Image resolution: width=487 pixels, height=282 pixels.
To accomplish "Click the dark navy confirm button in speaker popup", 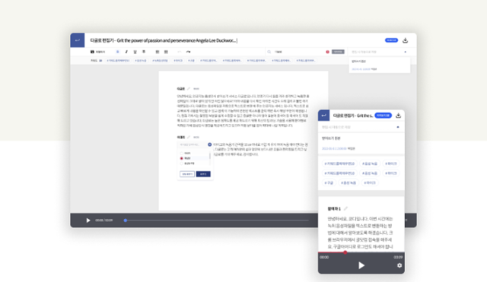I will 203,174.
